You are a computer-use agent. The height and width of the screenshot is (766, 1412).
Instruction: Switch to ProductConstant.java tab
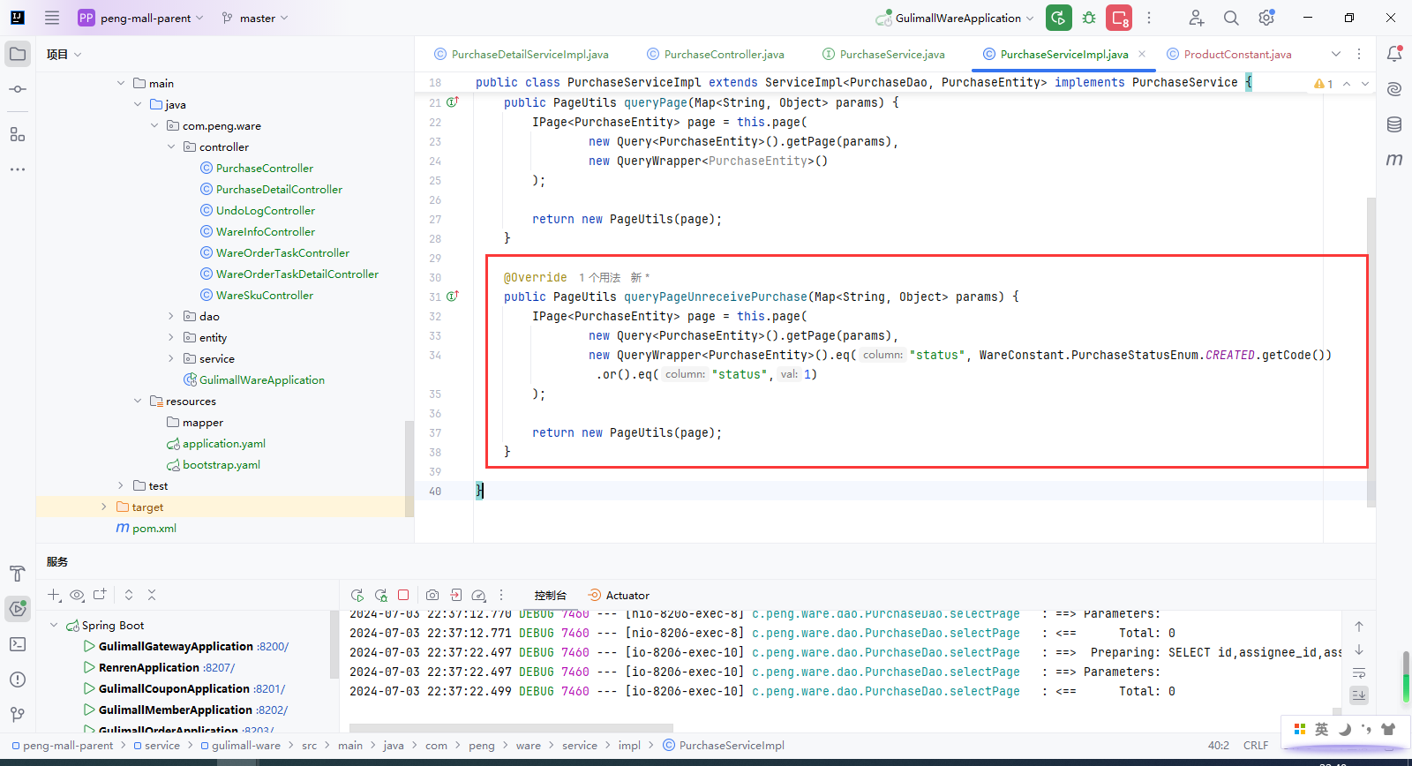1229,55
